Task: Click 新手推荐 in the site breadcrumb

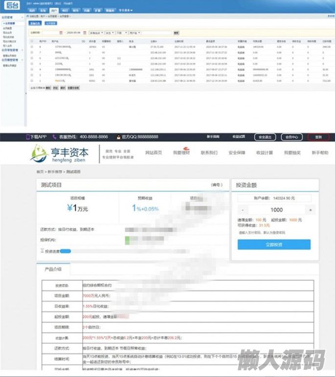Action: click(55, 172)
